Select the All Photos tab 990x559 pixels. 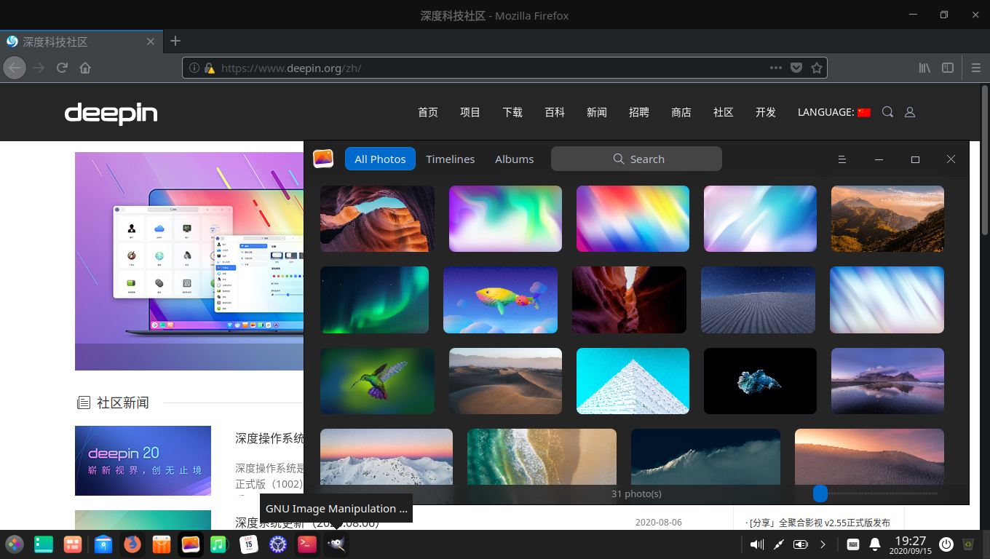(380, 159)
